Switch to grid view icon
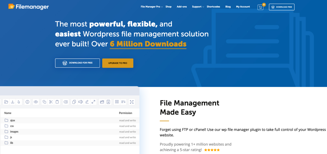 click(117, 102)
